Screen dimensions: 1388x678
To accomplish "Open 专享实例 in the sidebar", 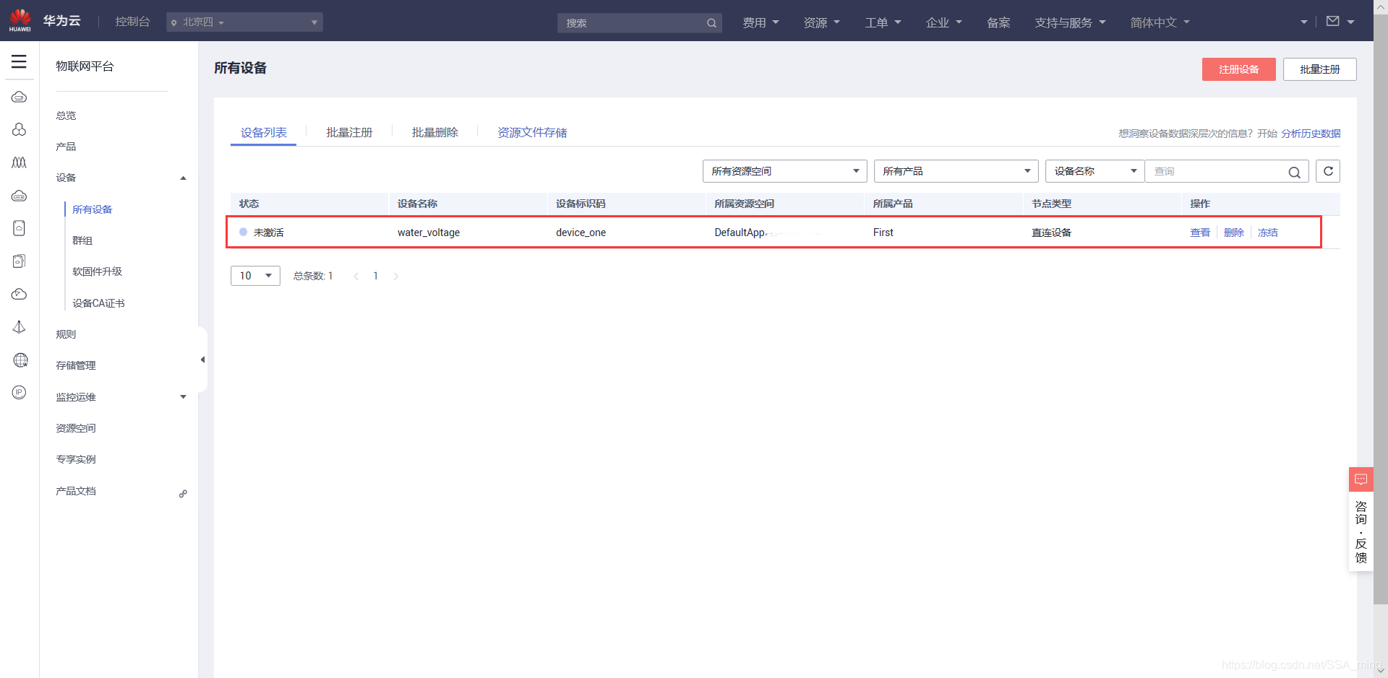I will point(76,459).
